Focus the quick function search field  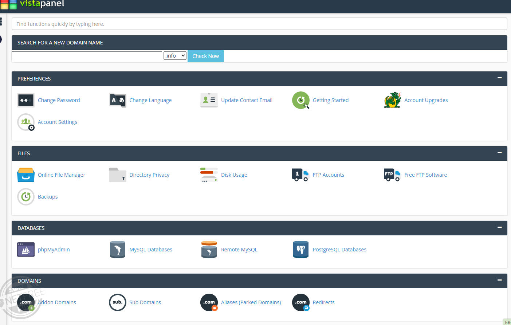point(259,24)
